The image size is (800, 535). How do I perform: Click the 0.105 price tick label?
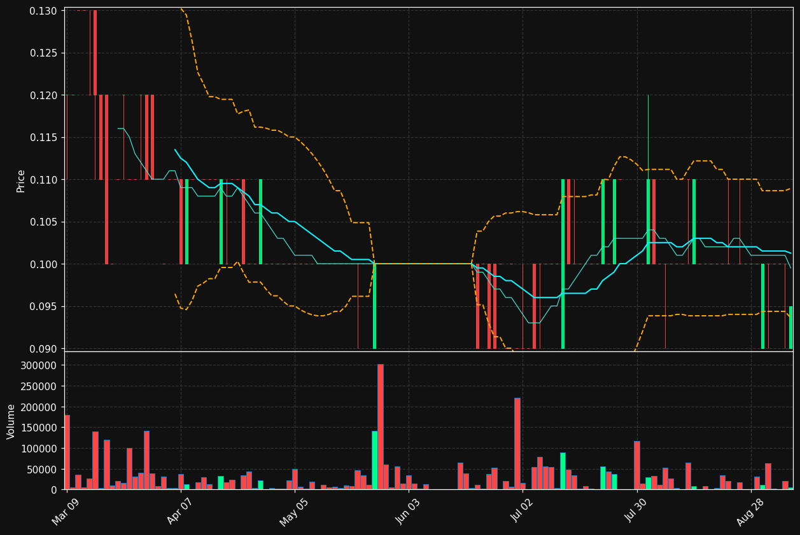pyautogui.click(x=43, y=222)
